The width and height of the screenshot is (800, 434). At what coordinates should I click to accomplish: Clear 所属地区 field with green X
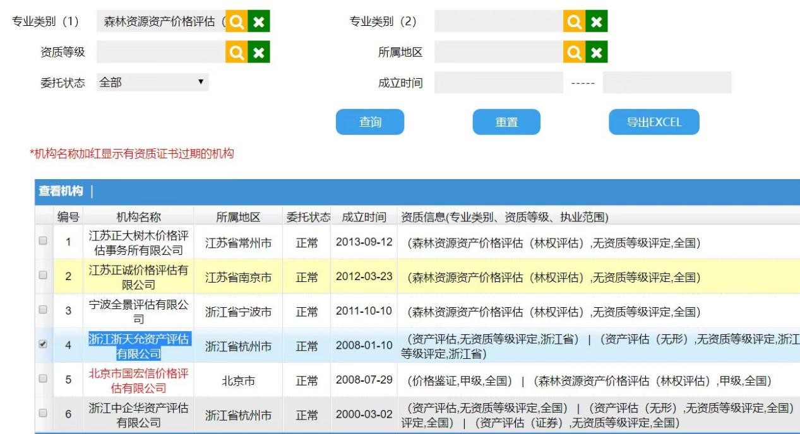click(596, 52)
